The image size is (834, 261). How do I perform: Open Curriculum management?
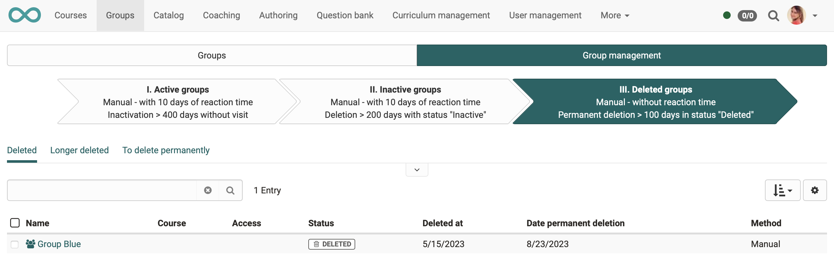point(441,15)
